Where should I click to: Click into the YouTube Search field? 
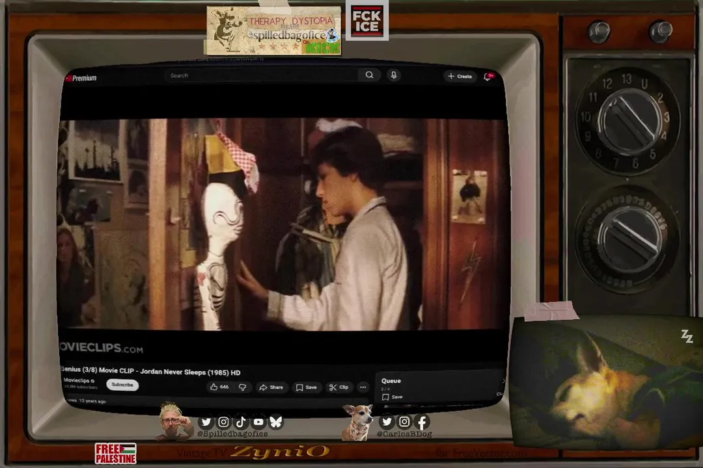[x=262, y=75]
